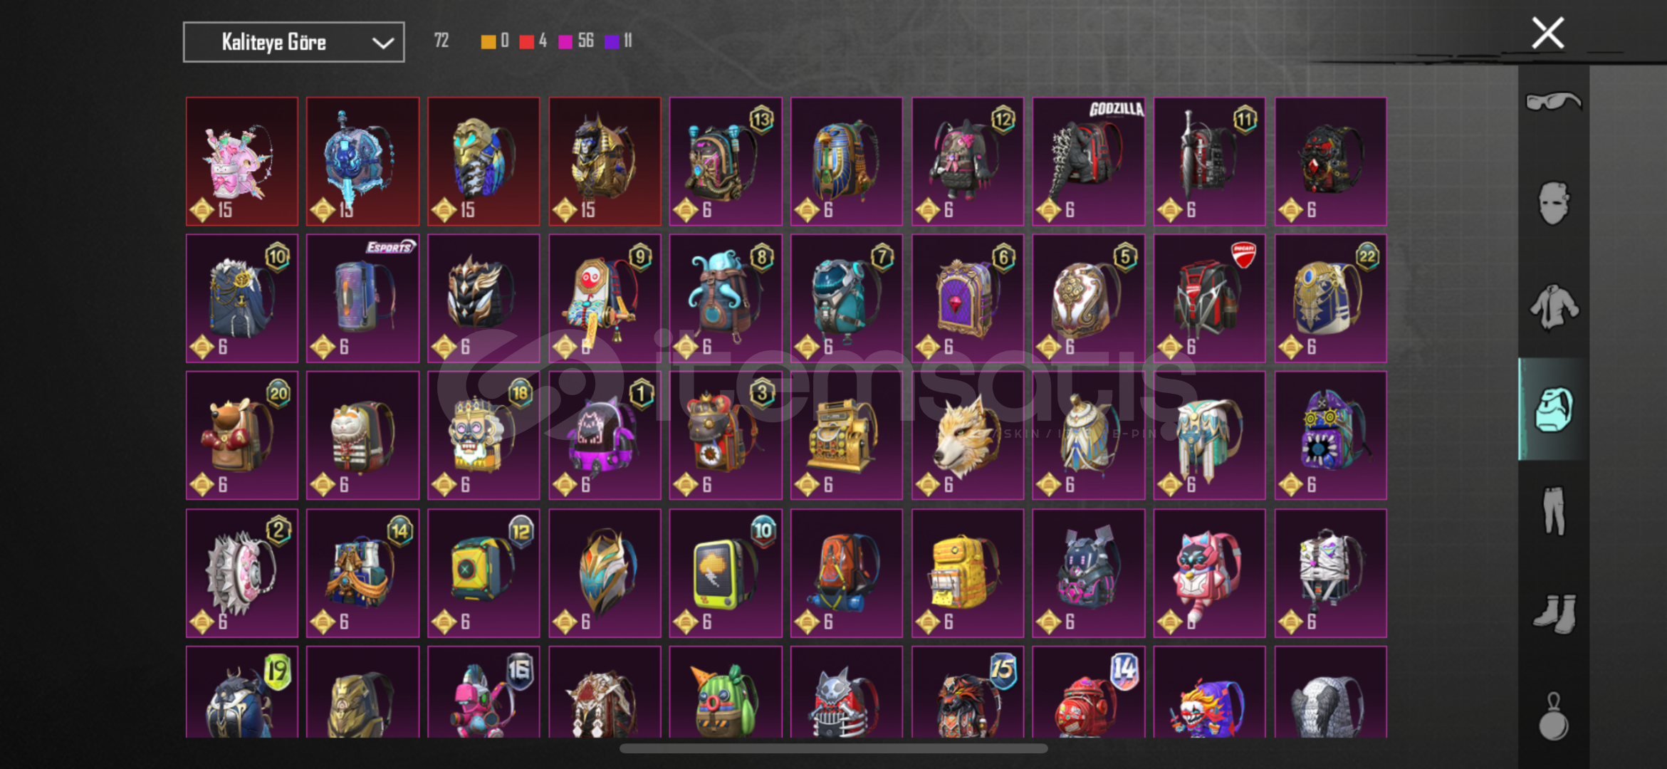Click the horizontal scrollbar at bottom
The image size is (1667, 769).
tap(833, 748)
